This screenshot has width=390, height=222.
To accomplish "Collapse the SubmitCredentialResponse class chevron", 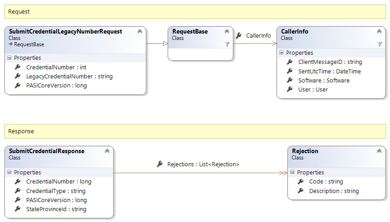I will coord(107,151).
